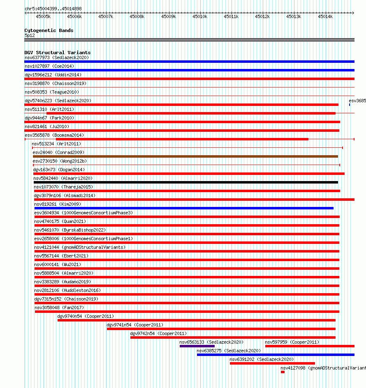Viewport: 366px width, 388px height.
Task: Click the red nsv6391202 variant bar
Action: pyautogui.click(x=272, y=363)
